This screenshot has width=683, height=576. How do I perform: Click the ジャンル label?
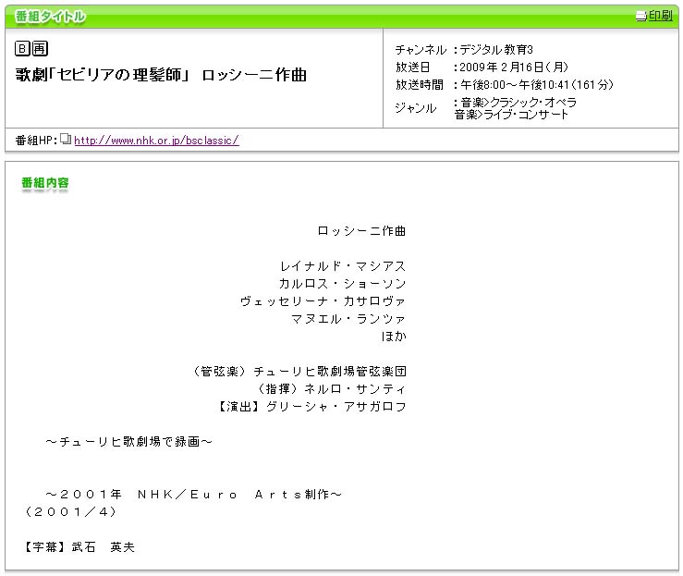coord(416,108)
